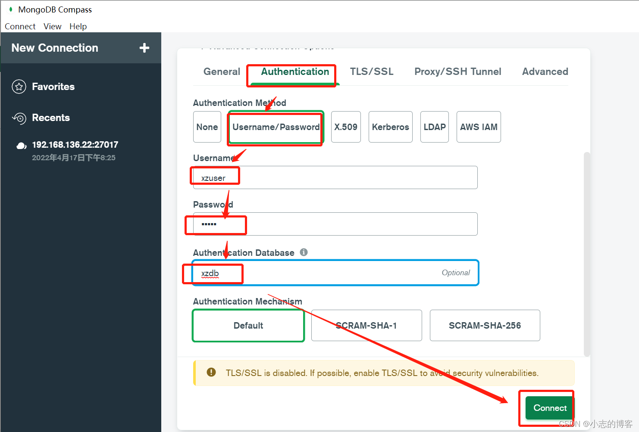This screenshot has height=432, width=639.
Task: Click the Authentication Method label
Action: point(240,103)
